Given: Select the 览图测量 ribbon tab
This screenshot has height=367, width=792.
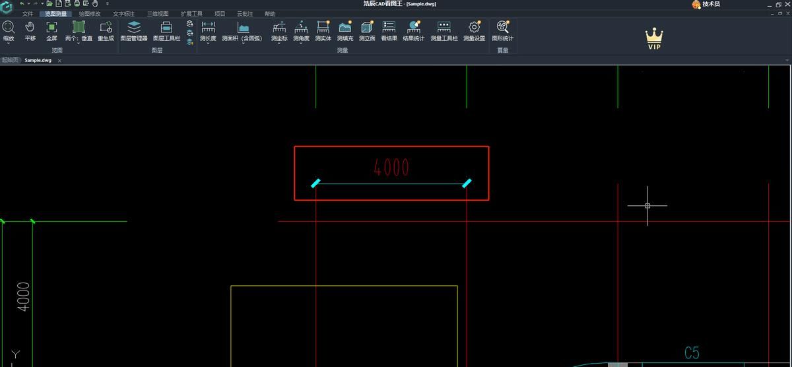Looking at the screenshot, I should coord(56,14).
